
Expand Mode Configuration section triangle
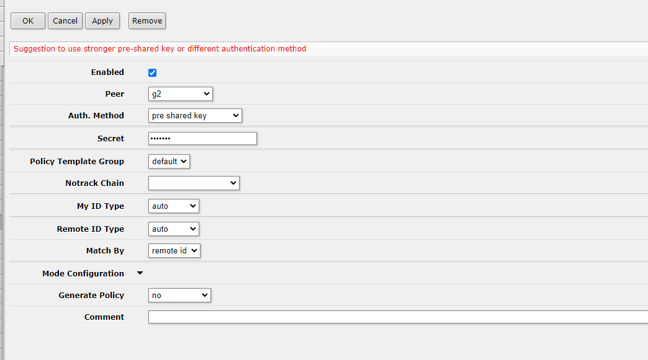tap(140, 273)
